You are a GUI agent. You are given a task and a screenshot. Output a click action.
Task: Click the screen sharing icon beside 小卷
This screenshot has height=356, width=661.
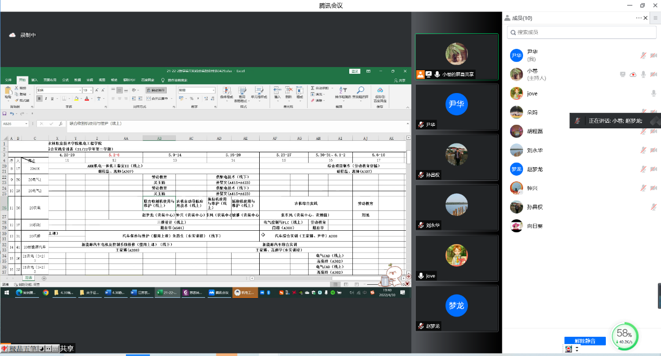click(622, 74)
